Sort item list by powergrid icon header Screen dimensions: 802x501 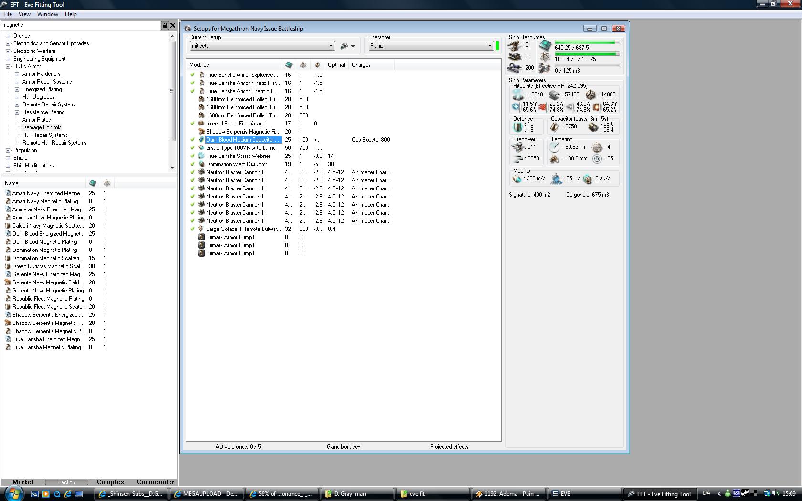tap(107, 183)
